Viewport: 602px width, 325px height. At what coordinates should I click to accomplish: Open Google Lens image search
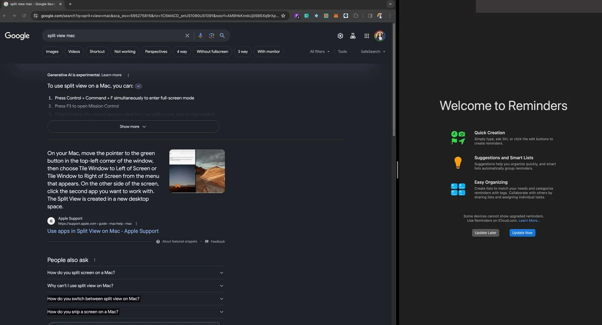[212, 36]
